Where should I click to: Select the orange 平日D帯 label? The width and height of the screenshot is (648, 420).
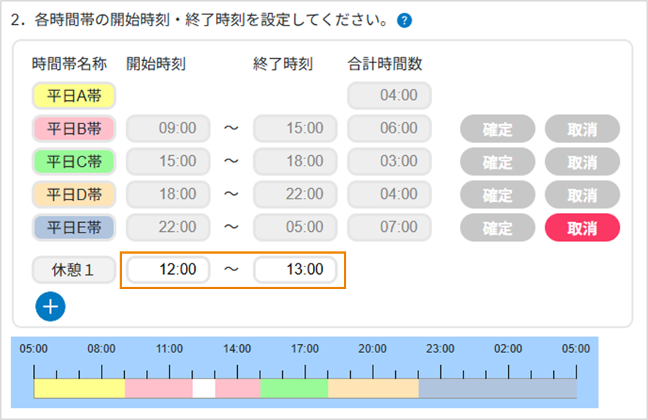tap(74, 194)
